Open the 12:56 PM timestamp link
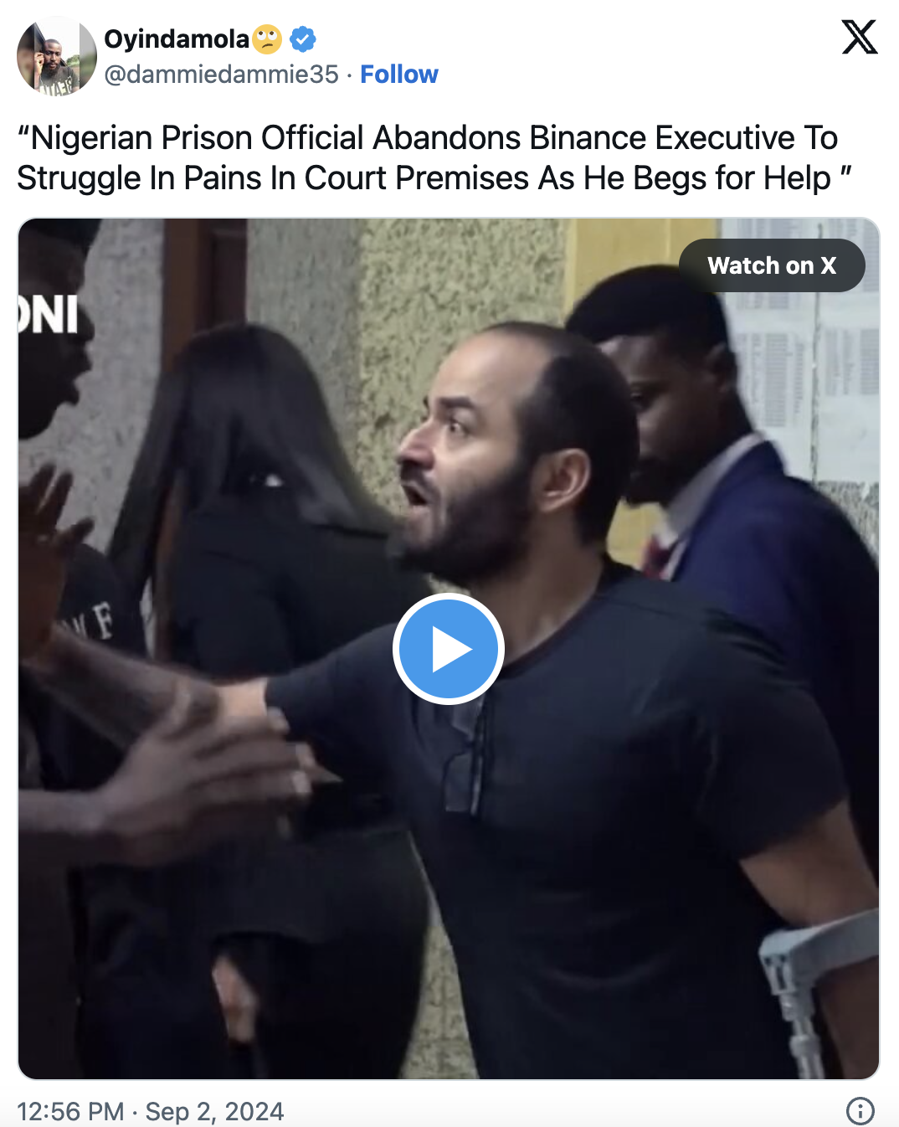 click(70, 1111)
